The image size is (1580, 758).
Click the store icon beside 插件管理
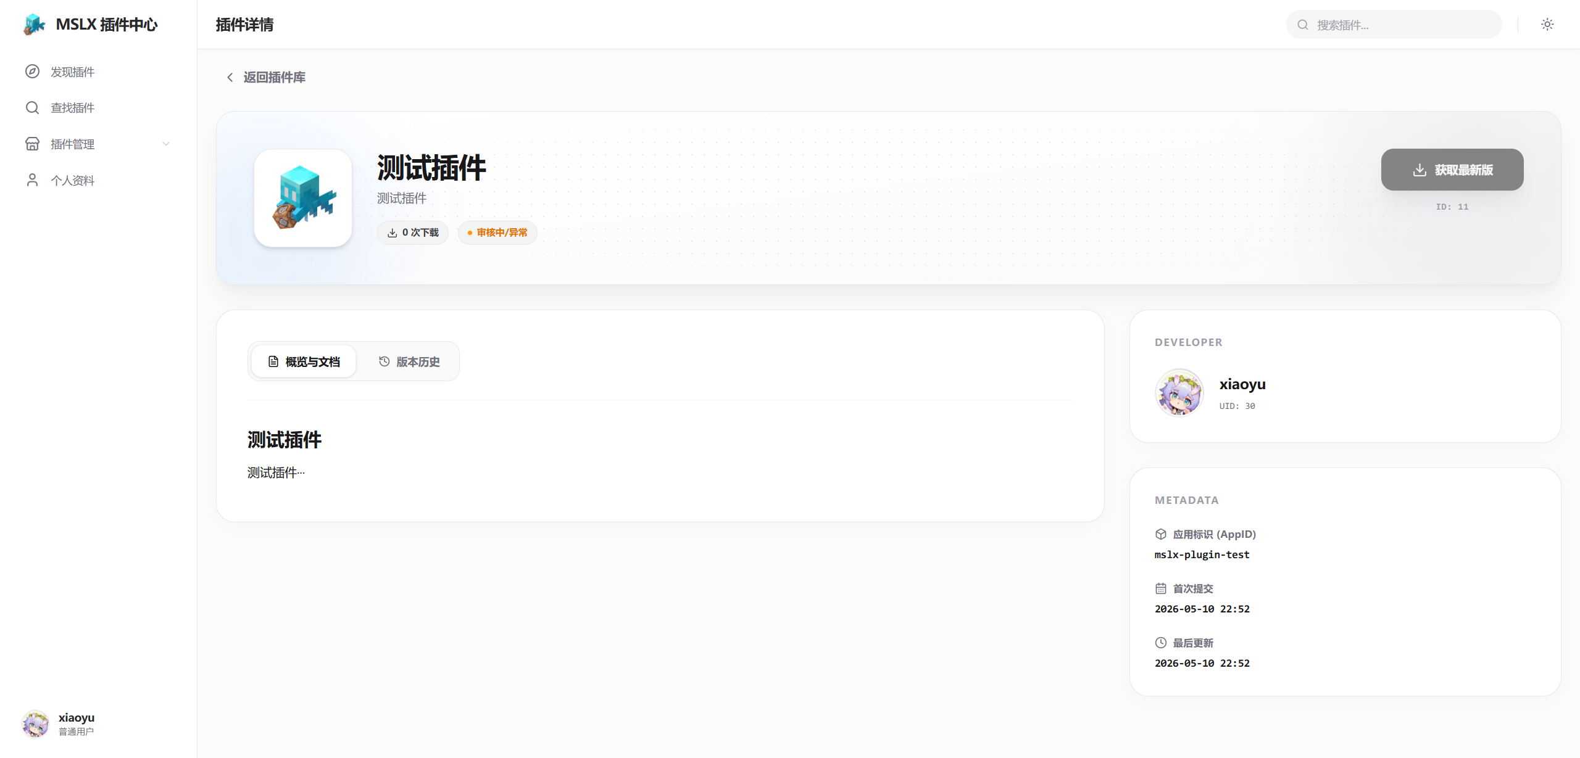coord(32,144)
